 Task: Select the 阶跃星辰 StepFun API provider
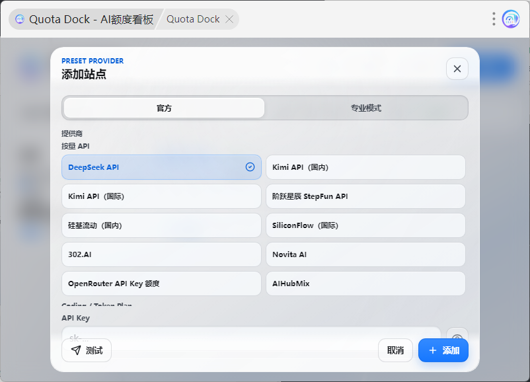coord(365,196)
